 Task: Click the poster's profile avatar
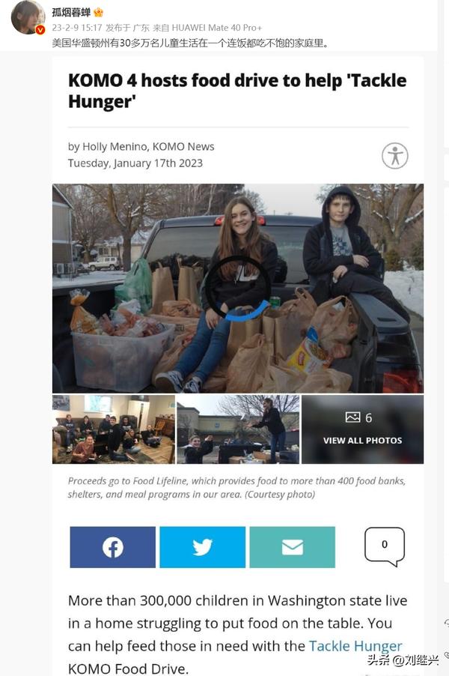[28, 17]
